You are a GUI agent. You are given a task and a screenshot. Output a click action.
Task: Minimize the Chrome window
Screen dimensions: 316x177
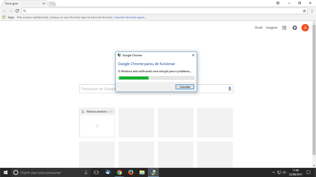289,3
